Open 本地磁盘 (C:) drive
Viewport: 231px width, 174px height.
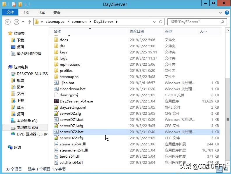pyautogui.click(x=27, y=121)
